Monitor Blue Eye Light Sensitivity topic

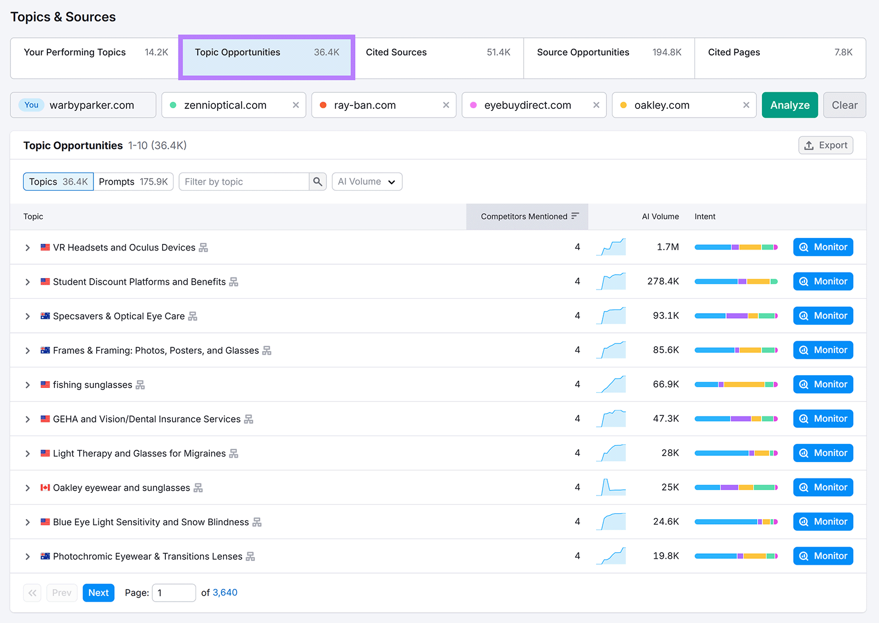pos(823,522)
